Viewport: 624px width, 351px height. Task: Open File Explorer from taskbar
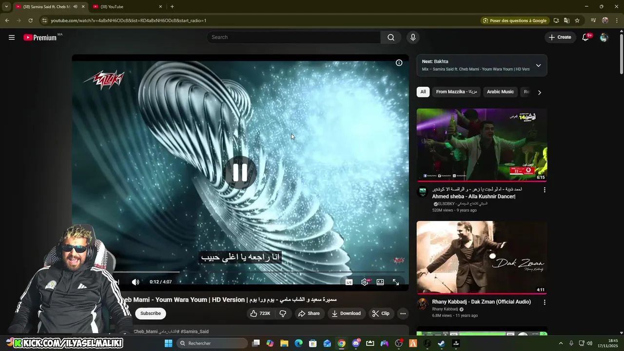click(x=284, y=343)
